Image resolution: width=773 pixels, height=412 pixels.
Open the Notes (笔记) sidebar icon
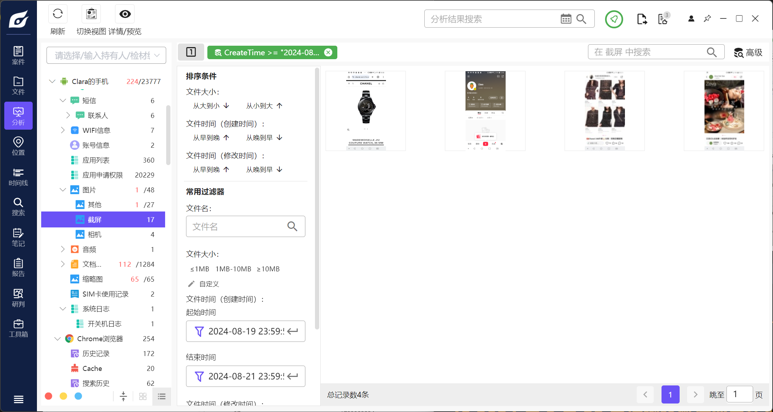[x=18, y=237]
